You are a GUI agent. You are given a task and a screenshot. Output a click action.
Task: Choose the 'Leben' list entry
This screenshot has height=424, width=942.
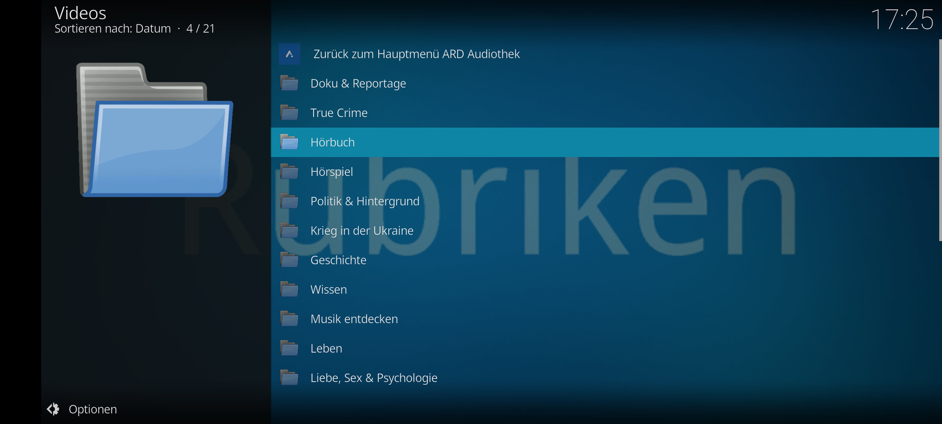605,348
